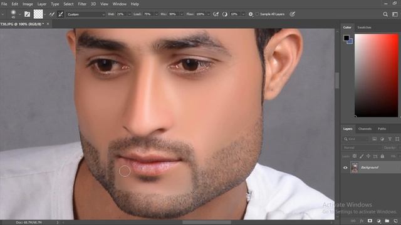Toggle clean brush after each stroke
Image resolution: width=401 pixels, height=225 pixels.
pyautogui.click(x=61, y=14)
